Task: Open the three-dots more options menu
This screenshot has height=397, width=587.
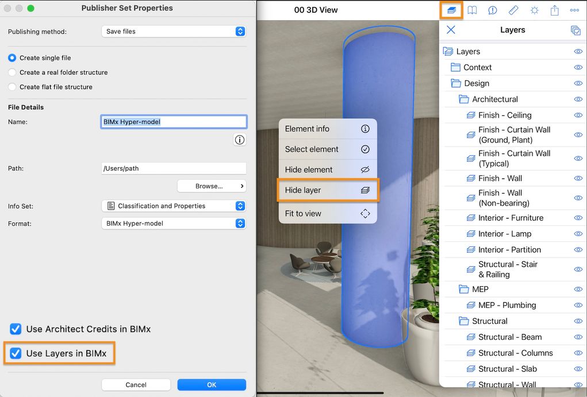Action: [575, 10]
